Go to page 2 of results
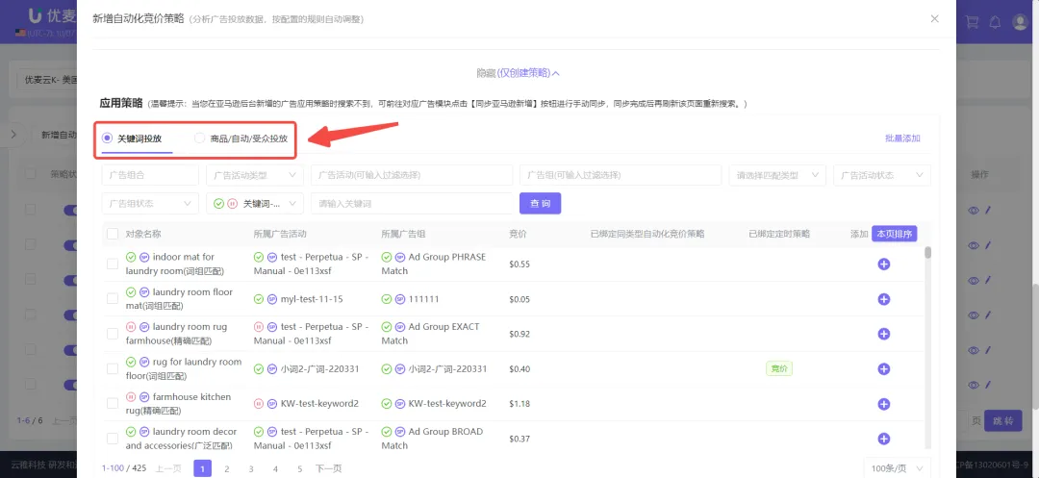Screen dimensions: 1039x478 [x=227, y=468]
